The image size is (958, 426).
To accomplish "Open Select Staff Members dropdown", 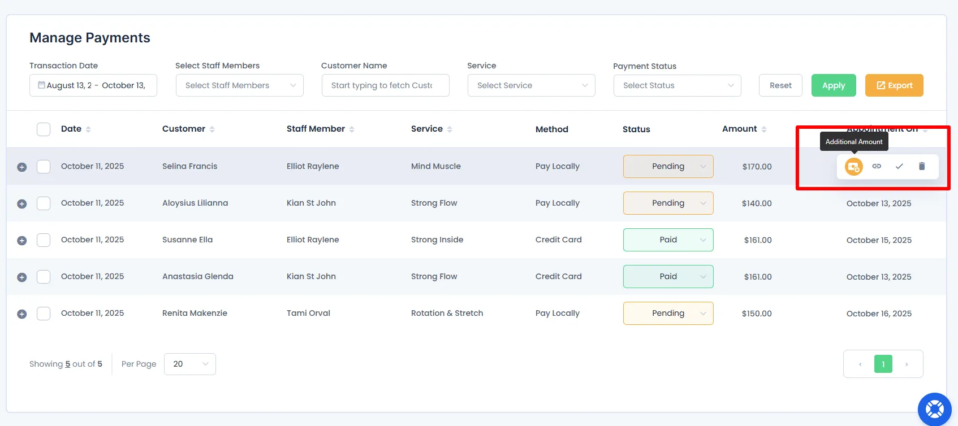I will (240, 85).
